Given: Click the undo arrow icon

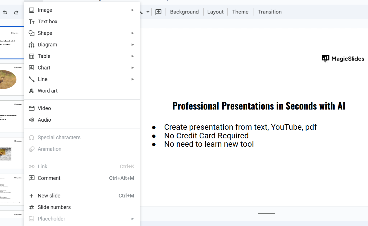Looking at the screenshot, I should [x=5, y=12].
